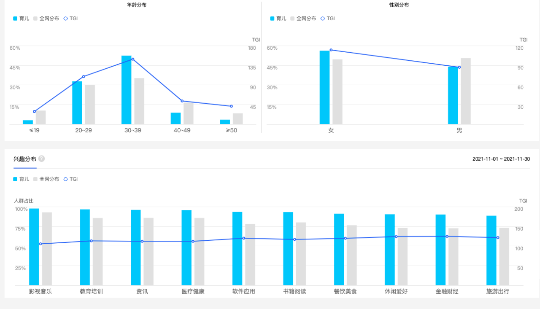Viewport: 540px width, 309px height.
Task: Click the blue 育儿 bar for 金融财经
Action: coord(441,250)
